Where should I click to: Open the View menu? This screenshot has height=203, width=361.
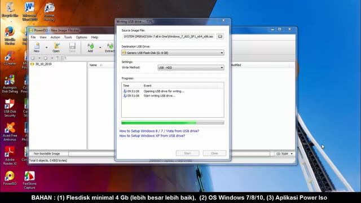tap(43, 37)
